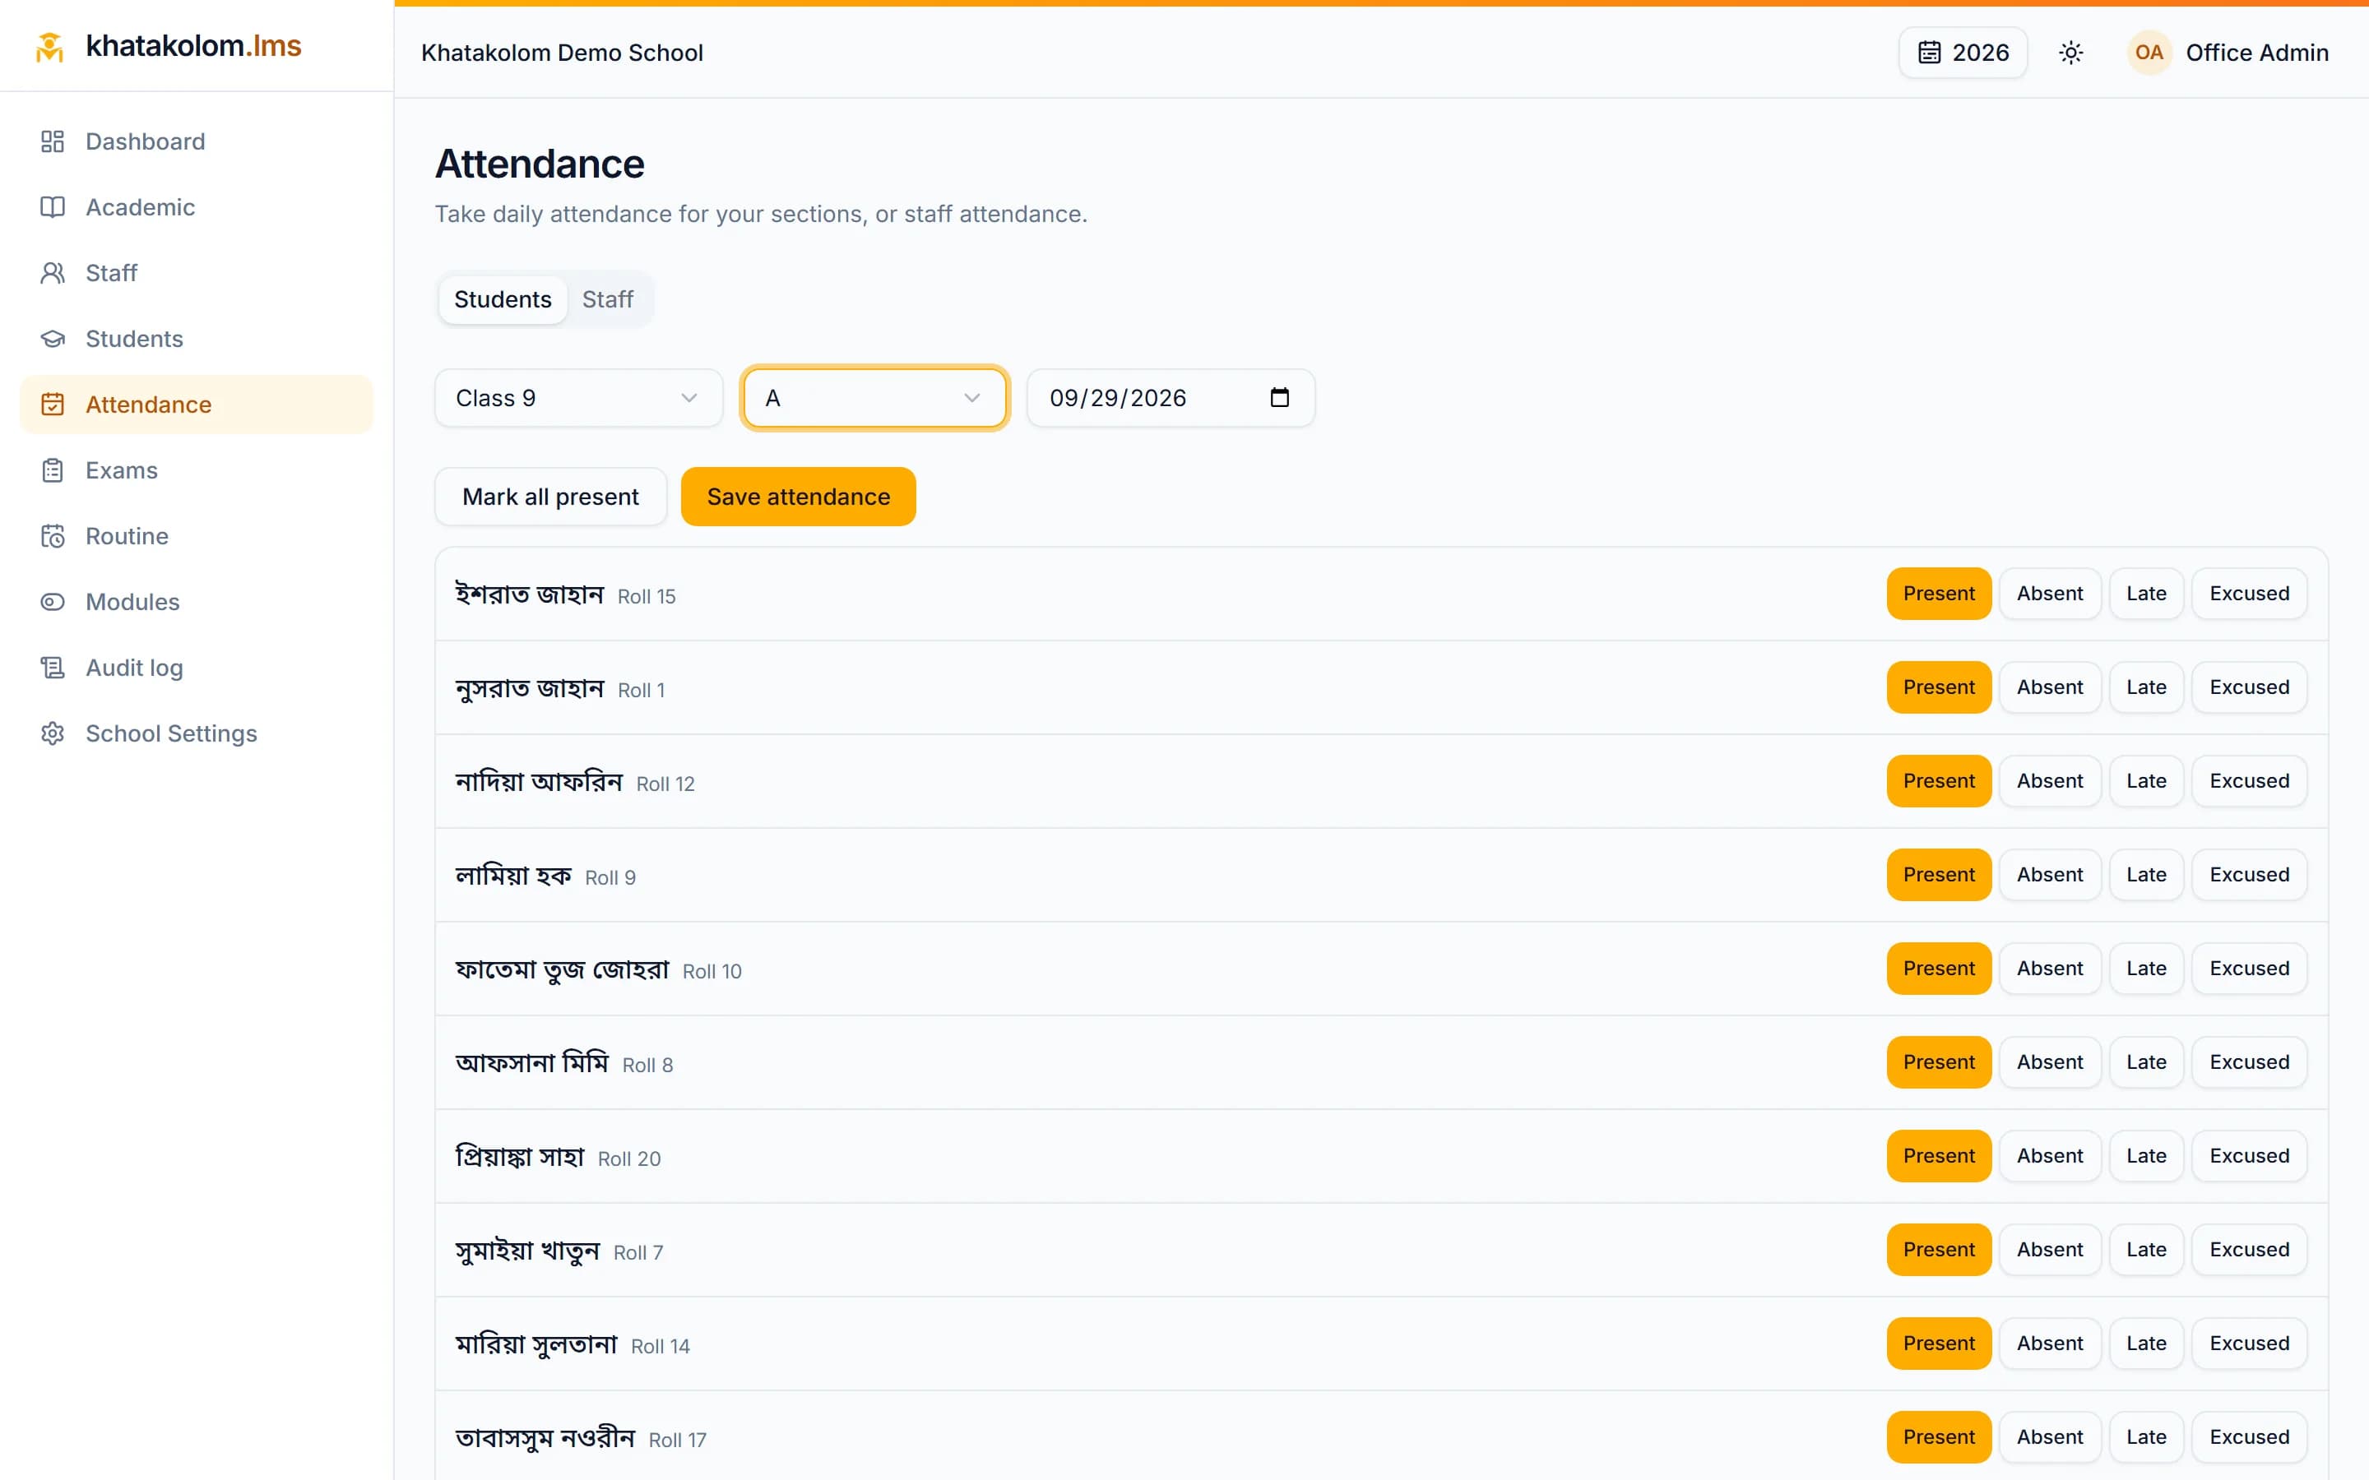Screen dimensions: 2369x1480
Task: Click the Students graduation cap icon
Action: pos(53,339)
